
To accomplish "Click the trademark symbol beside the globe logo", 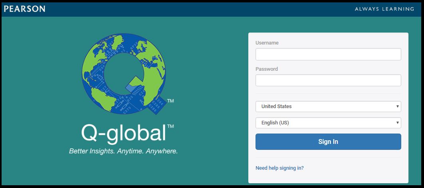I will click(x=170, y=101).
